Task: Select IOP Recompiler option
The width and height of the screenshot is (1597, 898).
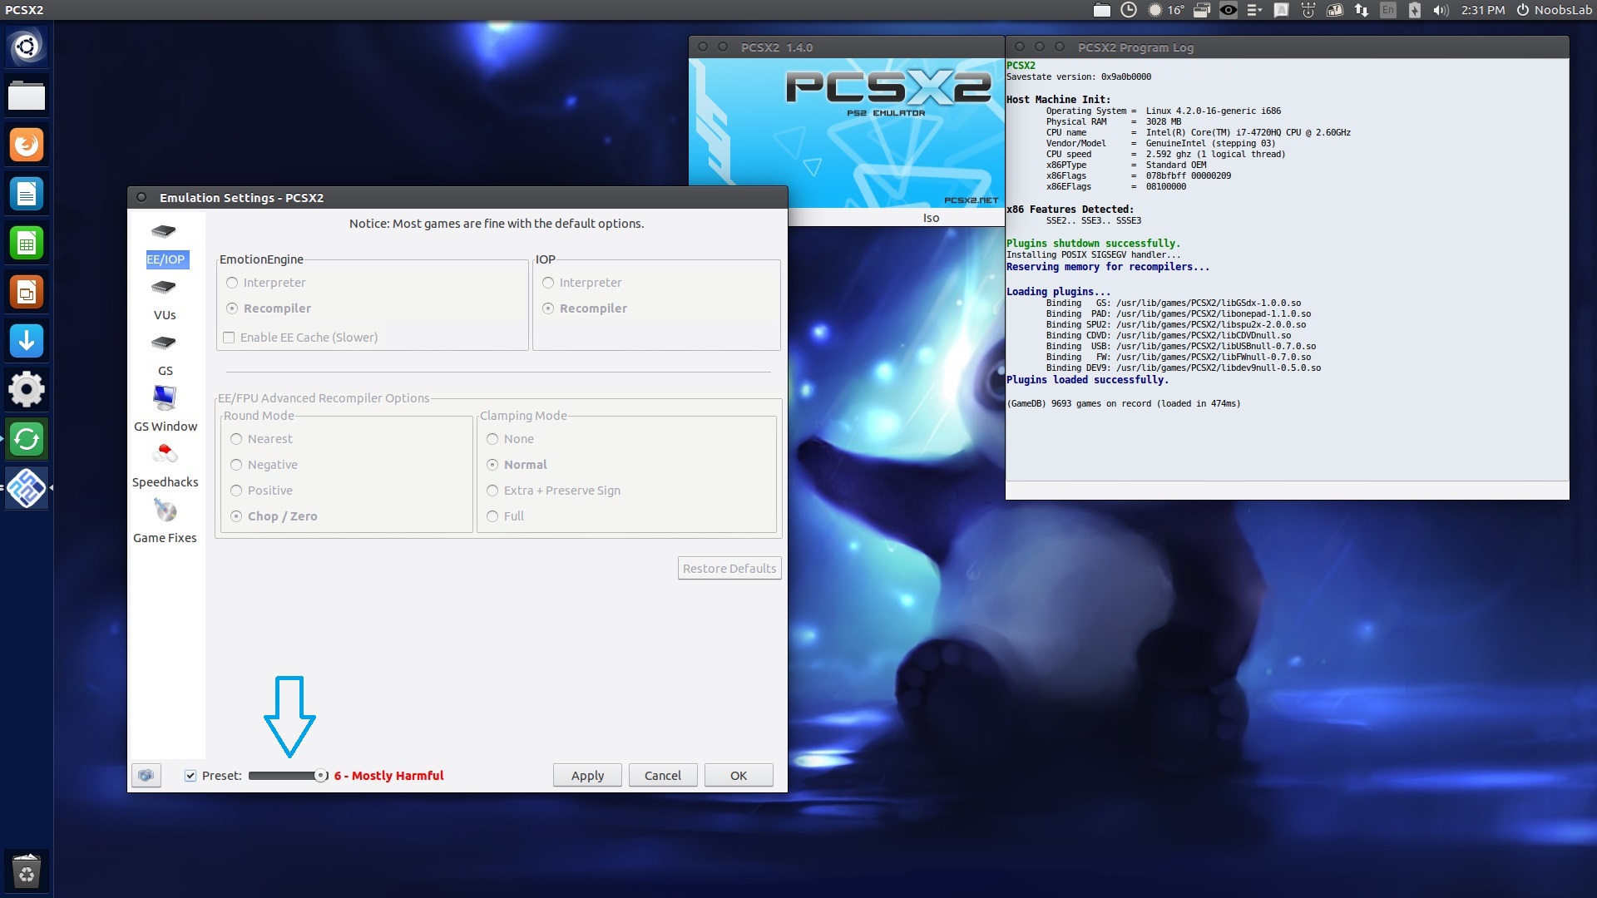Action: 585,308
